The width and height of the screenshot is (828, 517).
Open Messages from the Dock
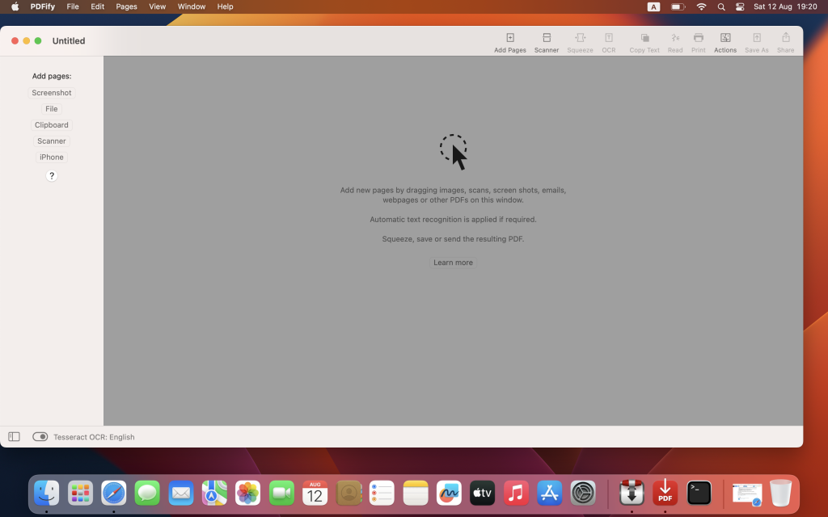click(x=147, y=493)
